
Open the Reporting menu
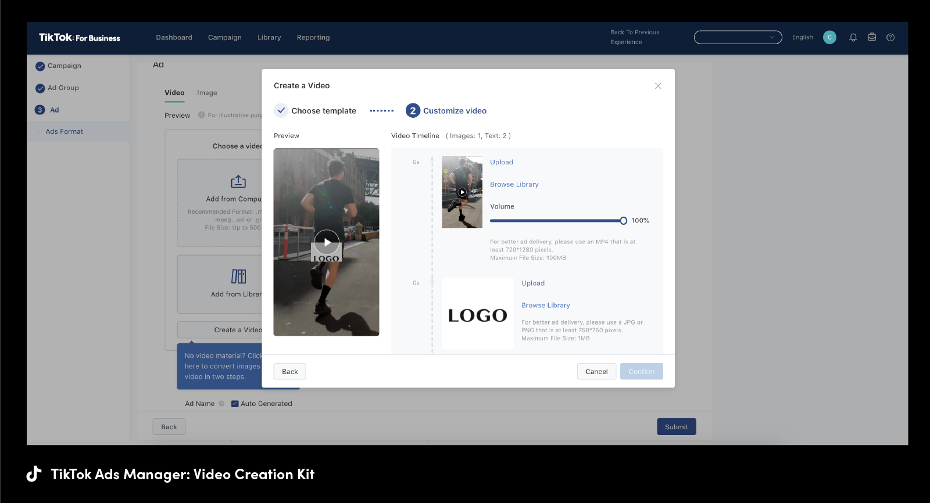pyautogui.click(x=313, y=38)
